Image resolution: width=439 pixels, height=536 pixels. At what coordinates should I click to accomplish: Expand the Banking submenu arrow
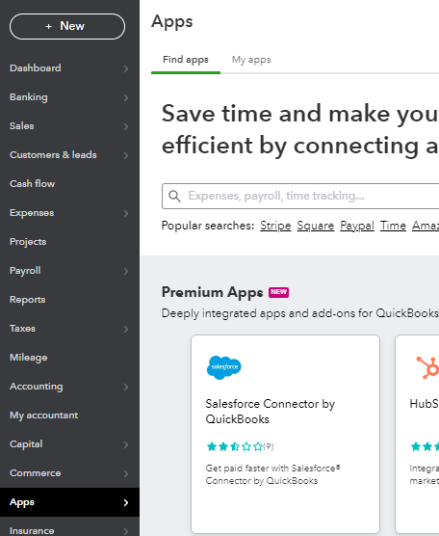click(126, 97)
